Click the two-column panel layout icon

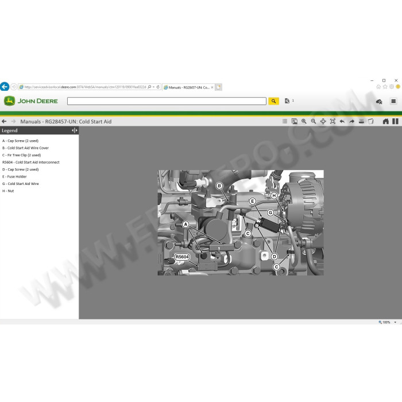(395, 121)
